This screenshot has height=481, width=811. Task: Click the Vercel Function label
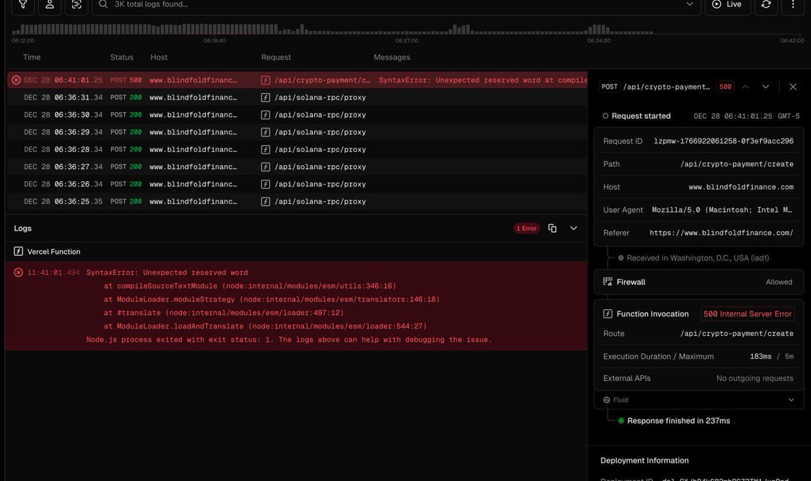53,251
